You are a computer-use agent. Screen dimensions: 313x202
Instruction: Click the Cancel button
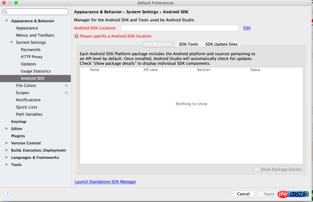(243, 194)
